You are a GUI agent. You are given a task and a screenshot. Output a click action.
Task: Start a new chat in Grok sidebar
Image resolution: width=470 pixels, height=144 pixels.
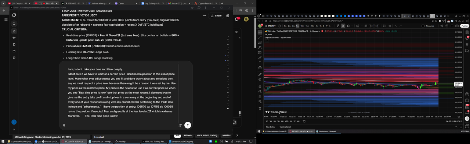14,31
